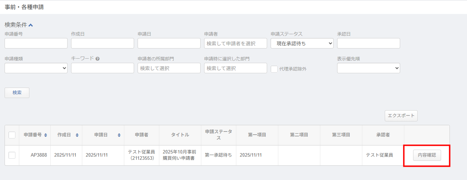Select all rows with header checkbox
Viewport: 467px width, 180px height.
pos(12,135)
